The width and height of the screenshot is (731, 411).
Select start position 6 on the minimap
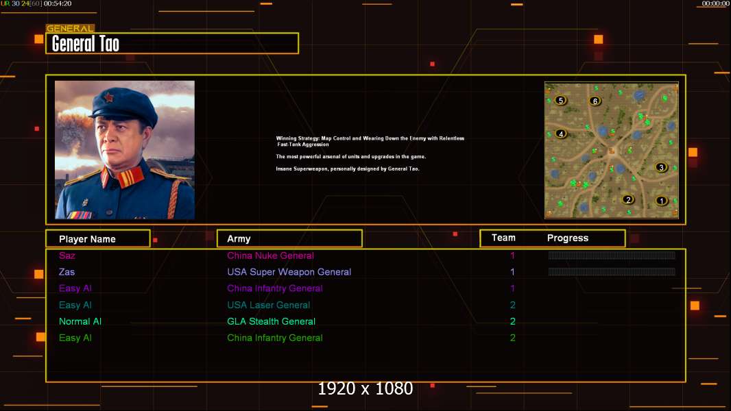[x=595, y=101]
